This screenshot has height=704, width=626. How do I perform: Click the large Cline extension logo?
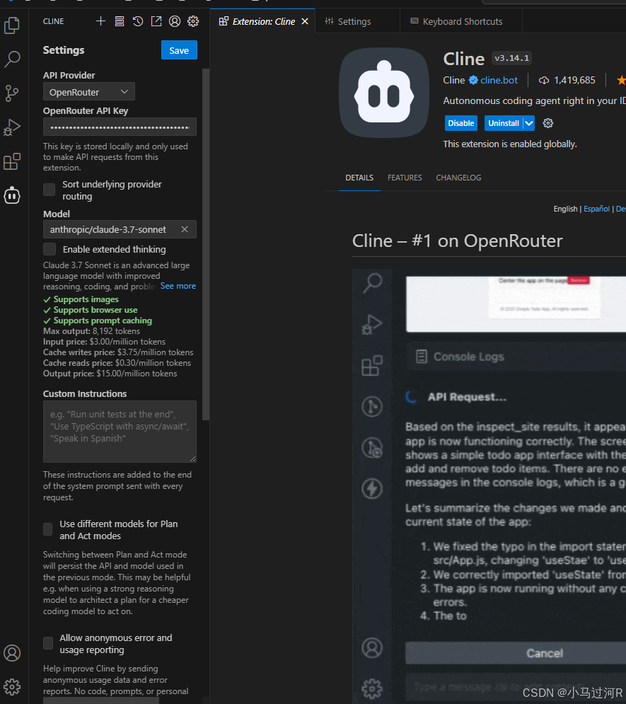click(384, 93)
